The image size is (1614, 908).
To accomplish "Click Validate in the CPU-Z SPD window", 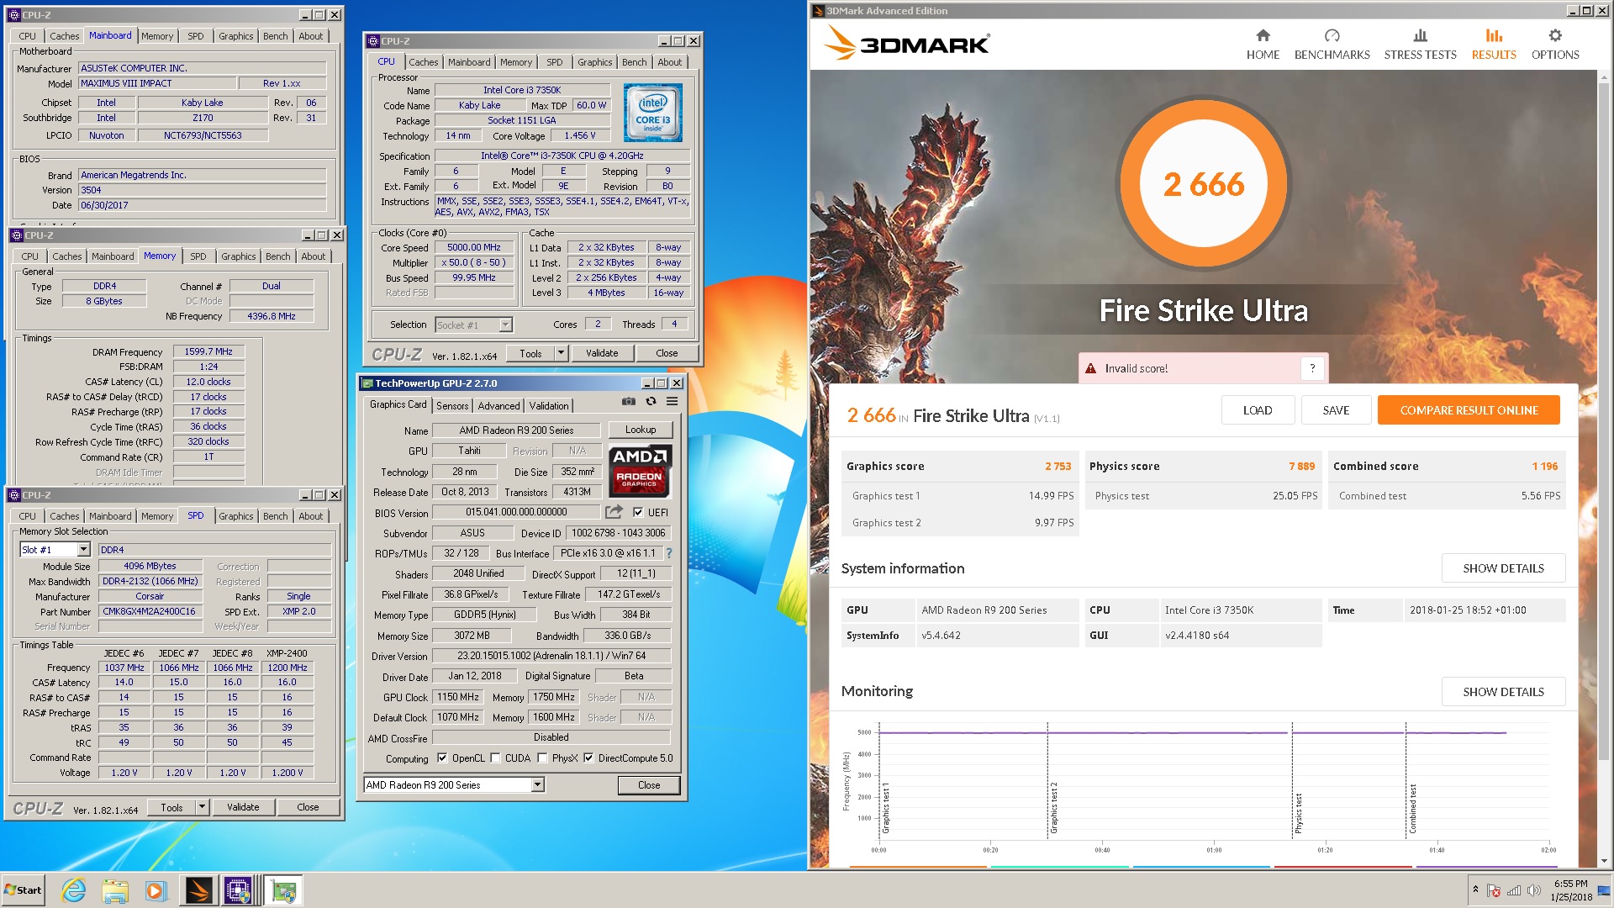I will pyautogui.click(x=243, y=807).
